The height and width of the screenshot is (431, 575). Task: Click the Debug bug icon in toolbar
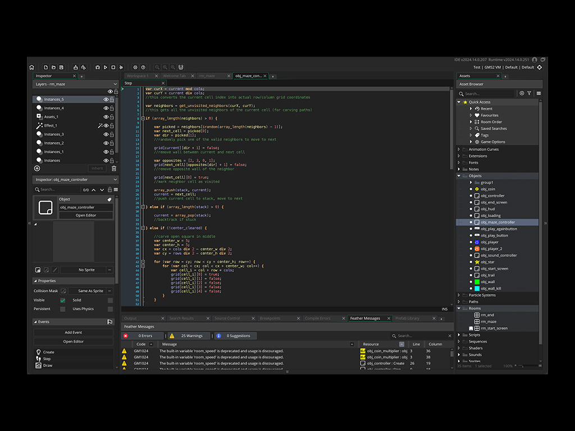pyautogui.click(x=97, y=67)
